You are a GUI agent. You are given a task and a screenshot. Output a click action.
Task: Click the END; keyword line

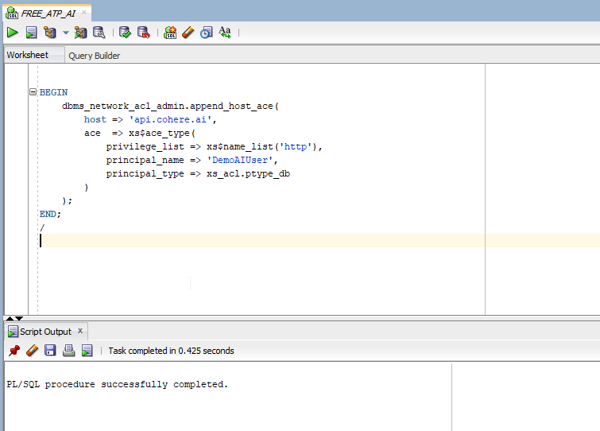[50, 215]
